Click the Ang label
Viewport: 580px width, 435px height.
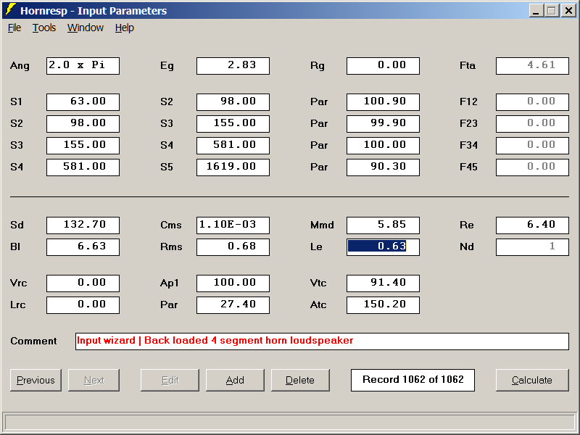pos(20,66)
